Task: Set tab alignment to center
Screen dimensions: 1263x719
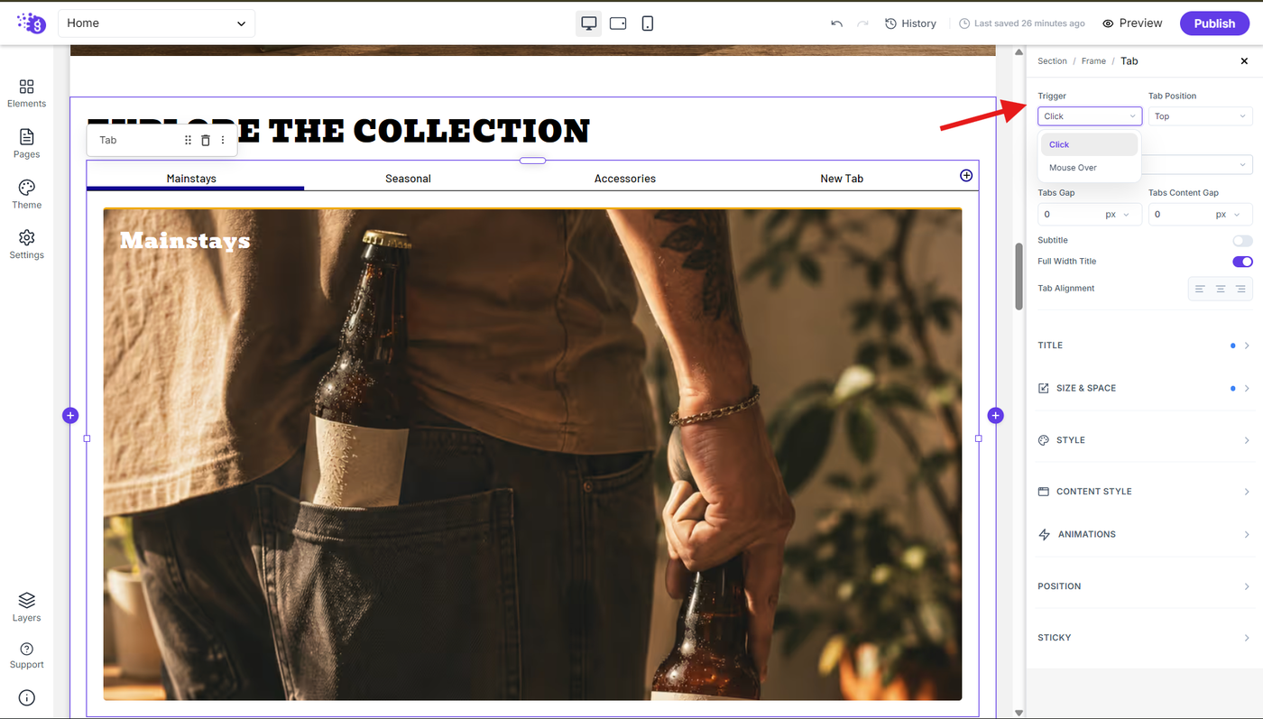Action: 1220,289
